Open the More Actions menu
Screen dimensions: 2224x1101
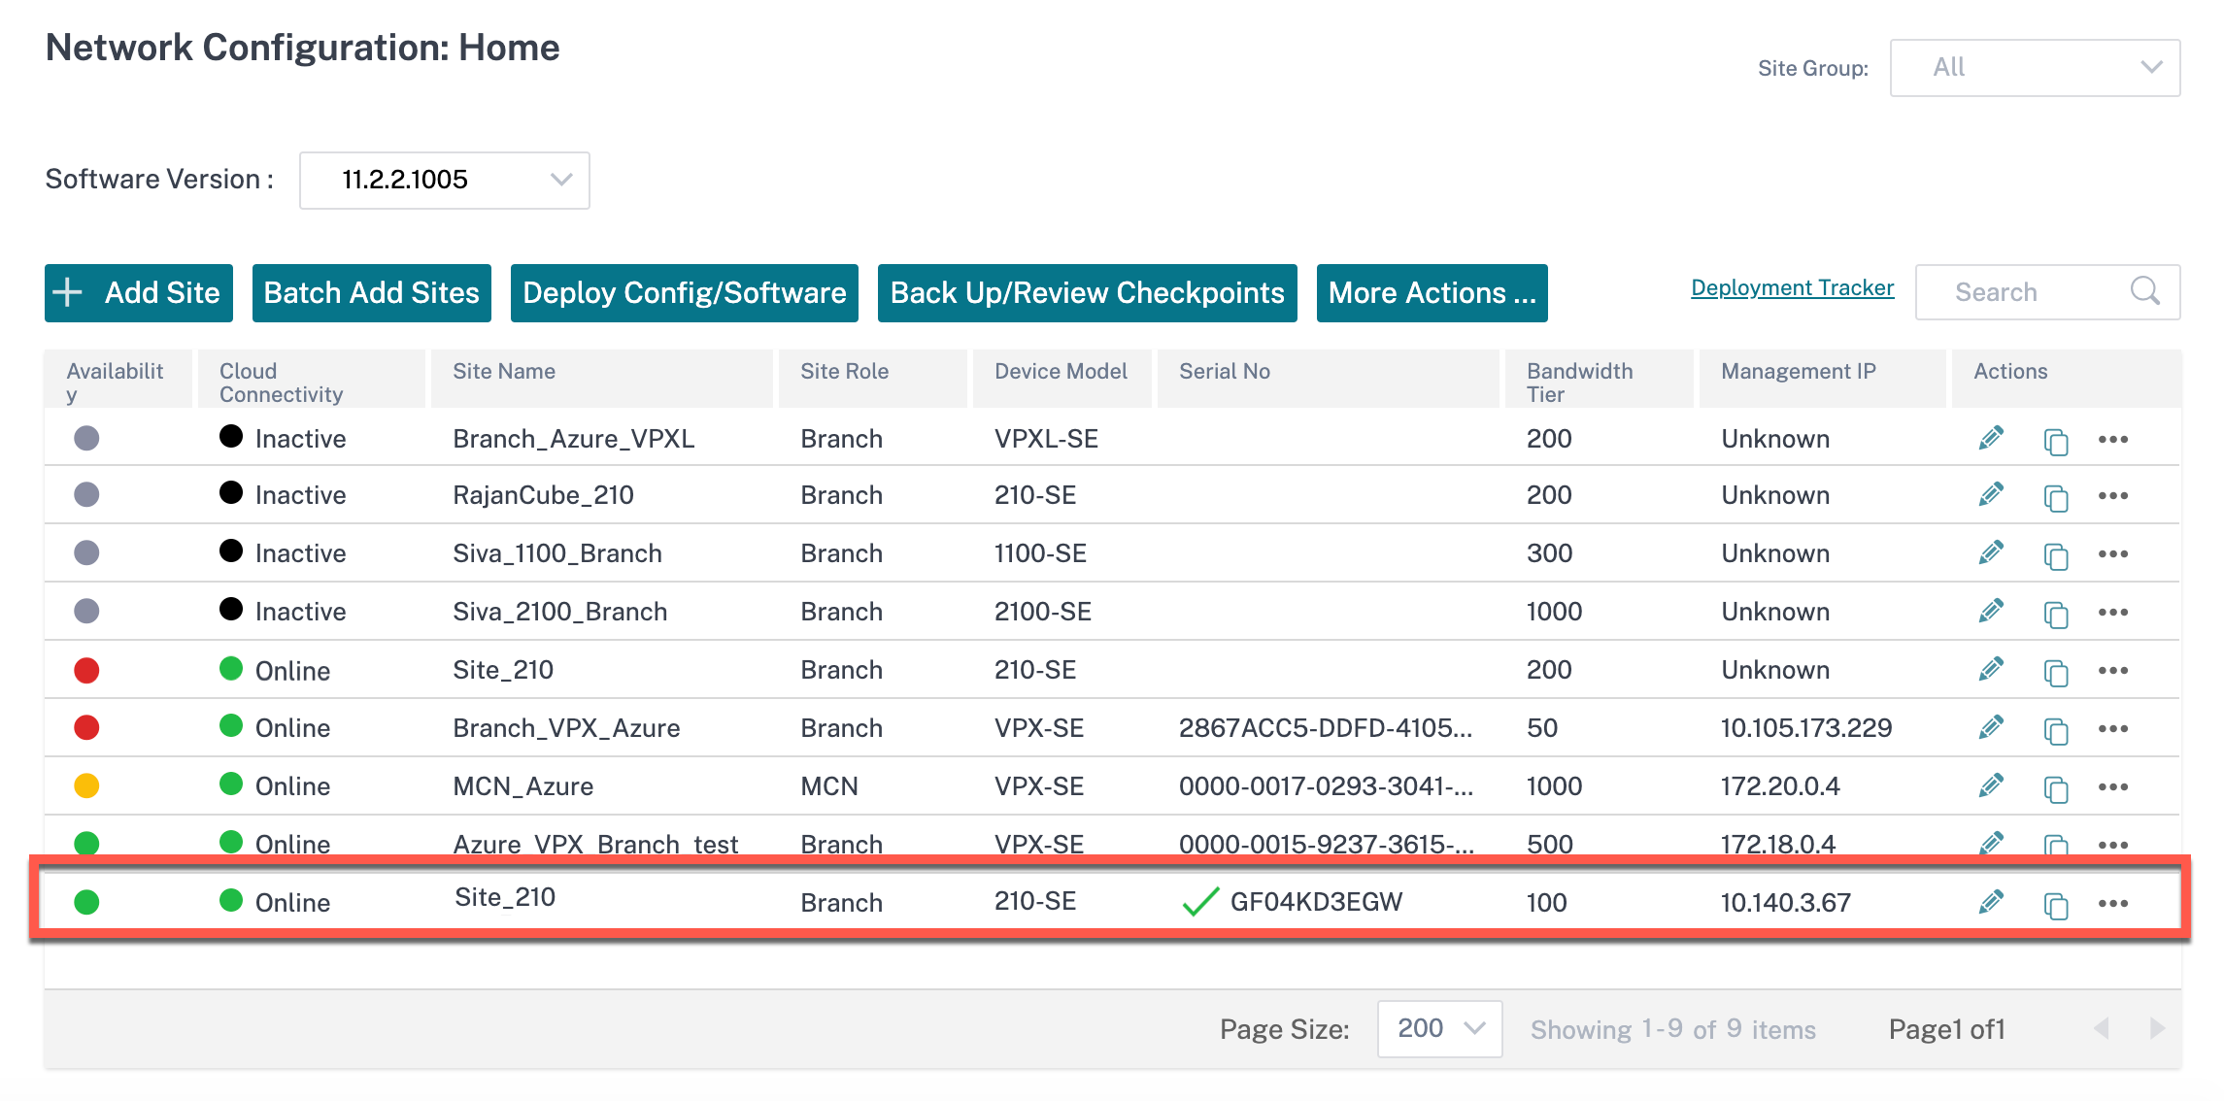pos(1432,292)
